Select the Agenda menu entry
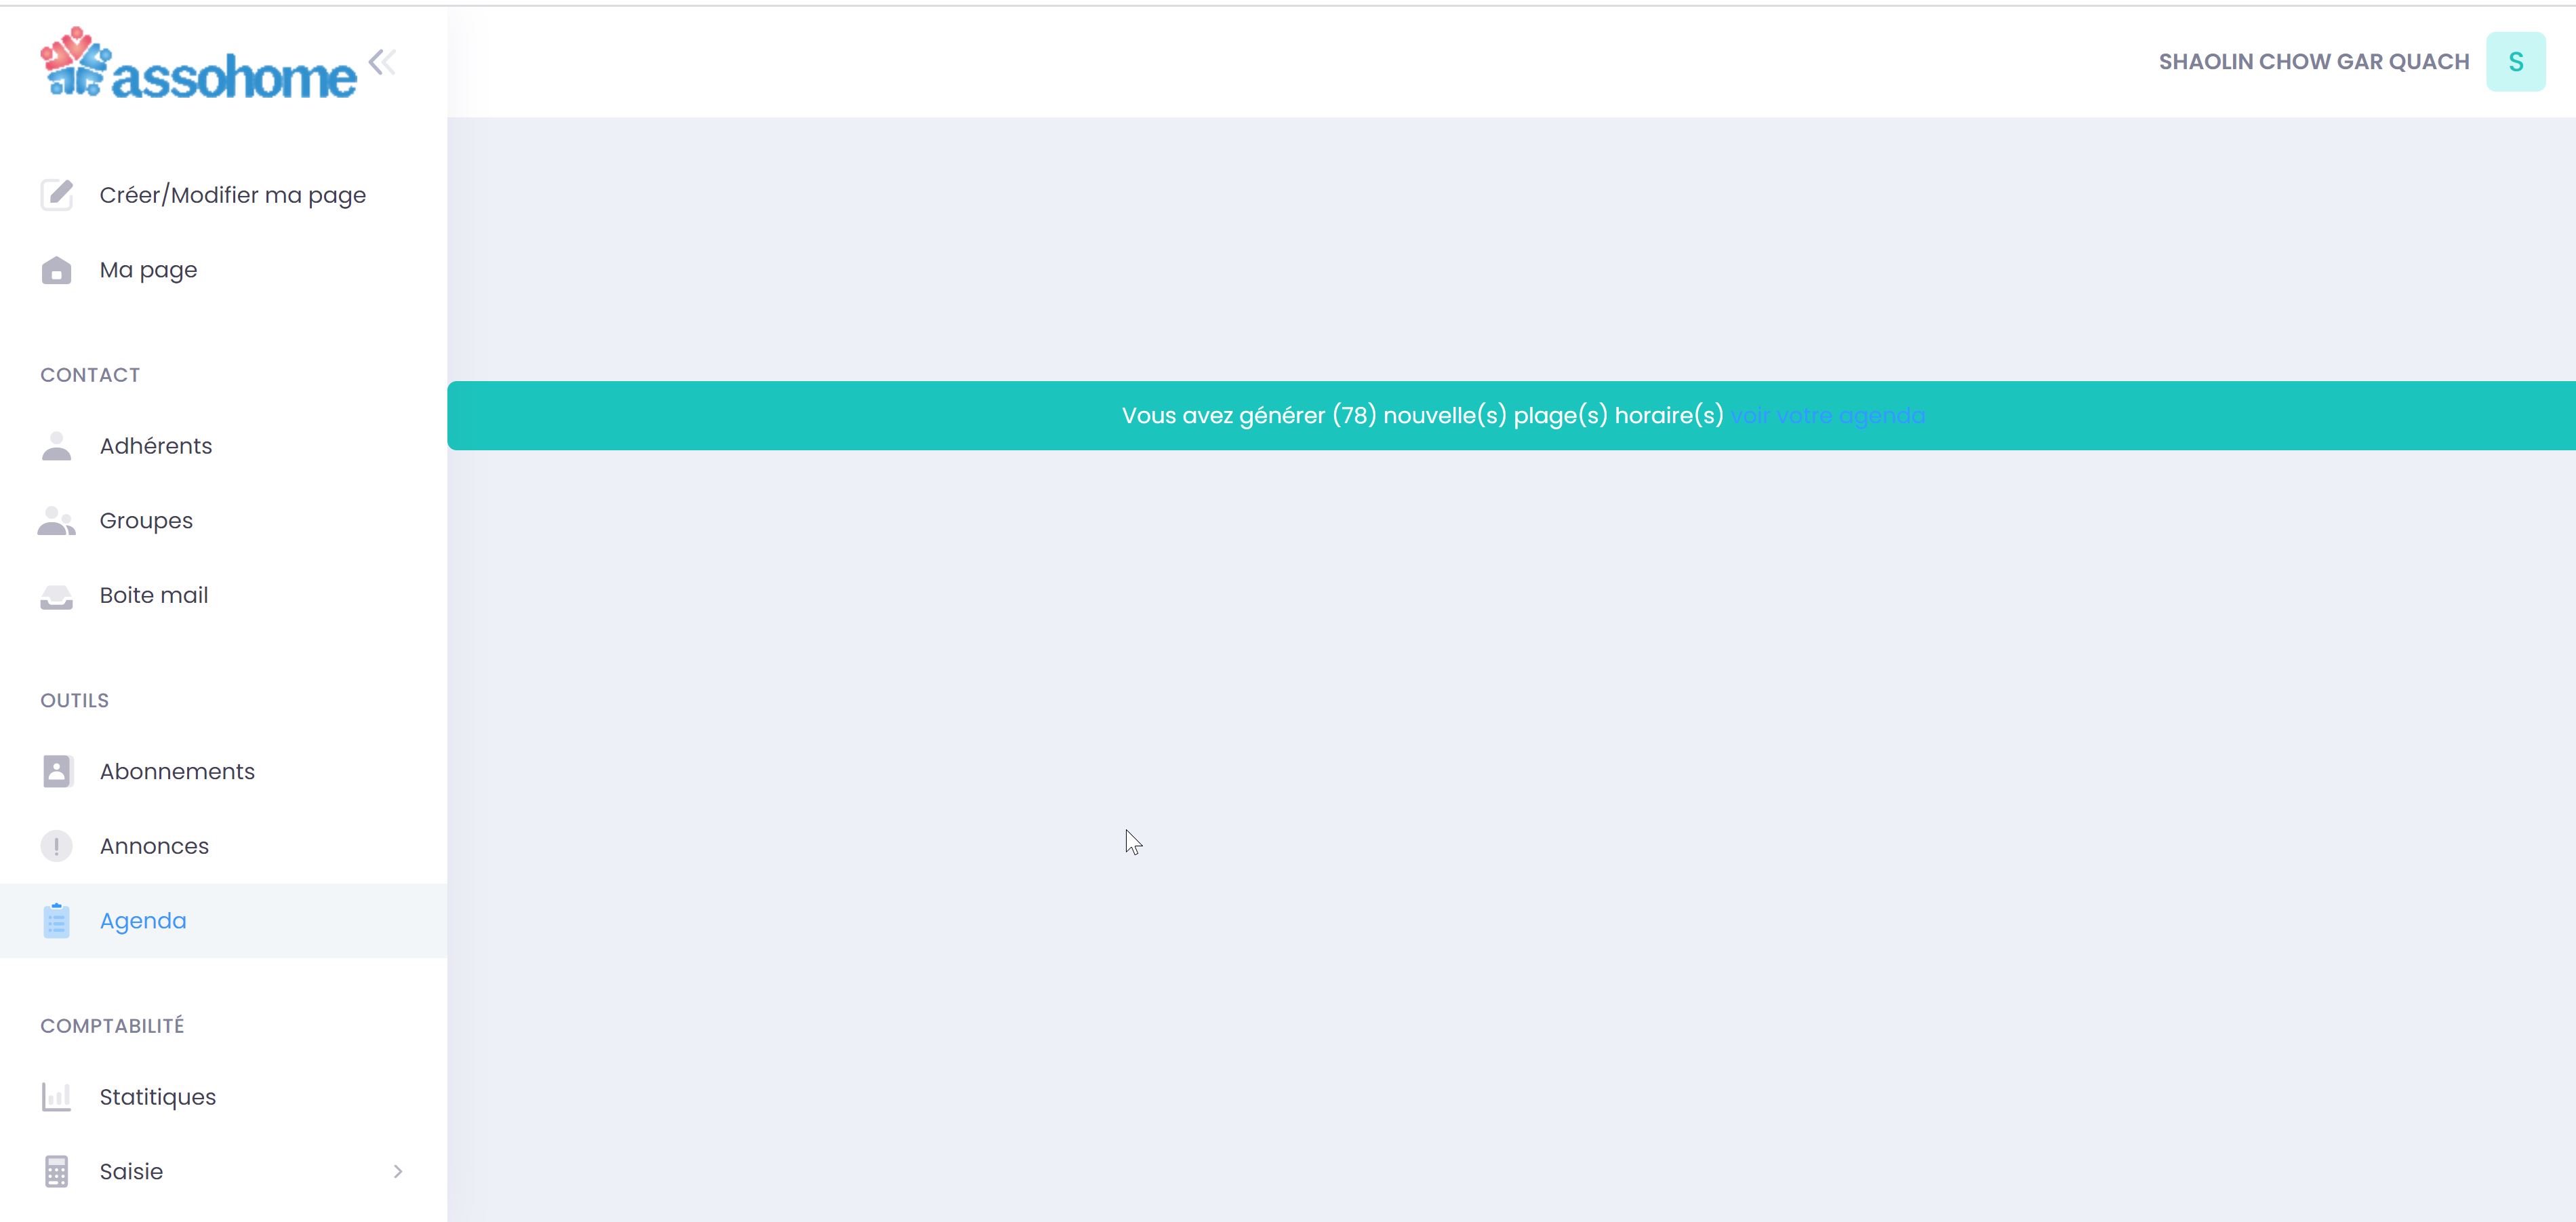Viewport: 2576px width, 1222px height. pyautogui.click(x=143, y=921)
